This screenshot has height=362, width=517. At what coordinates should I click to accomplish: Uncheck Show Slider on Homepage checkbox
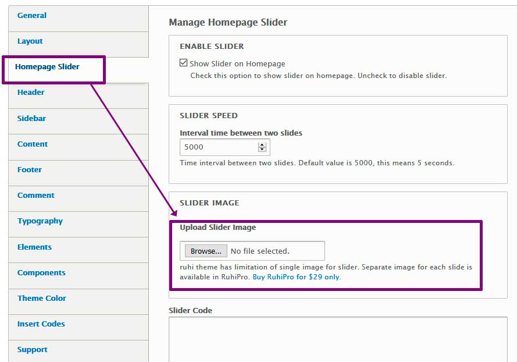pos(184,63)
